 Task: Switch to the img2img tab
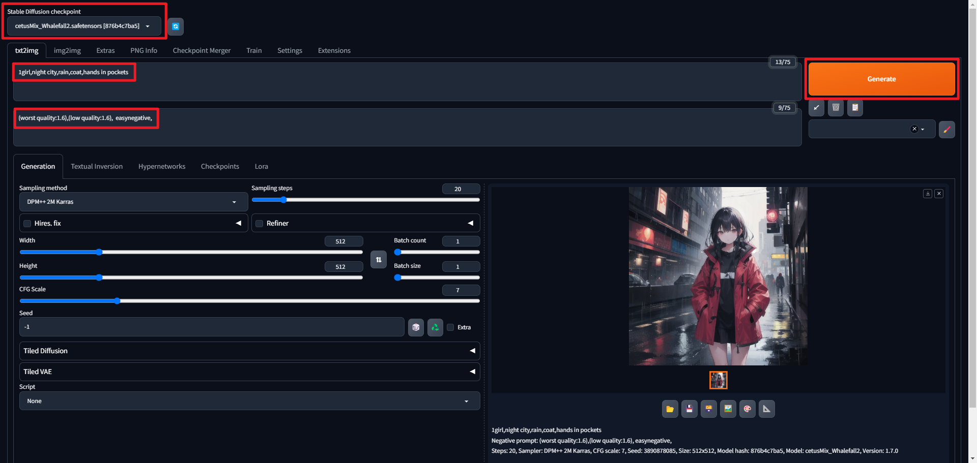pos(67,50)
